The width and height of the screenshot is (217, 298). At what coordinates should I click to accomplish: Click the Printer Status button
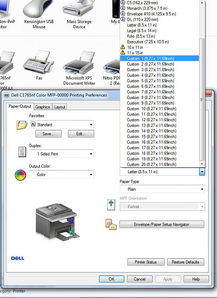pos(146,262)
